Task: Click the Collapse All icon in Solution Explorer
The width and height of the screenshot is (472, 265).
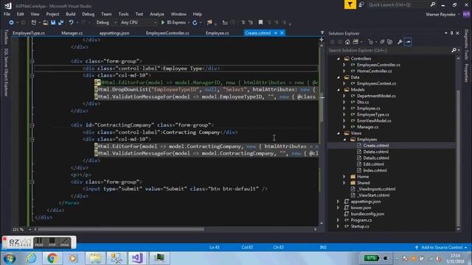Action: (382, 42)
